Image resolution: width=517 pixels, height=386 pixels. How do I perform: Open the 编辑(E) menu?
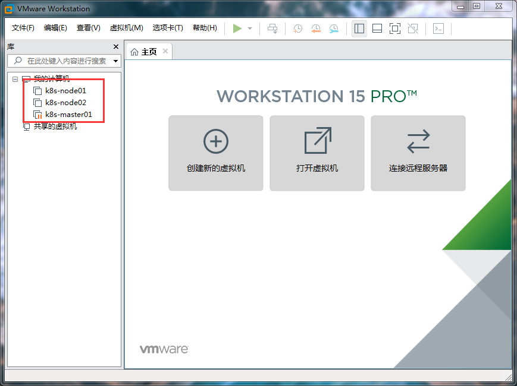coord(55,28)
